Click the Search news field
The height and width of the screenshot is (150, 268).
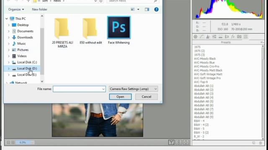pyautogui.click(x=133, y=1)
